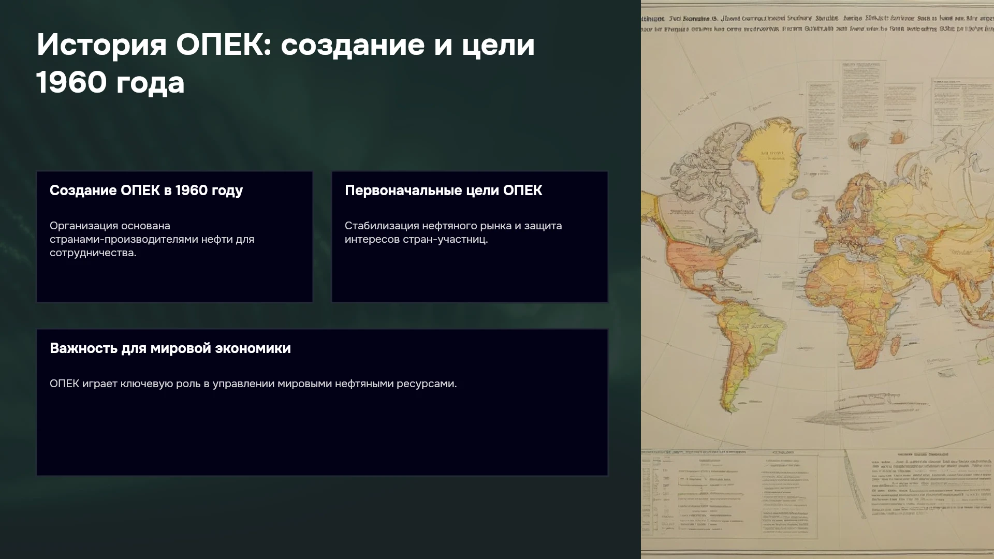This screenshot has width=994, height=559.
Task: Click the heading "Первоначальные цели ОПЕК"
Action: point(443,190)
